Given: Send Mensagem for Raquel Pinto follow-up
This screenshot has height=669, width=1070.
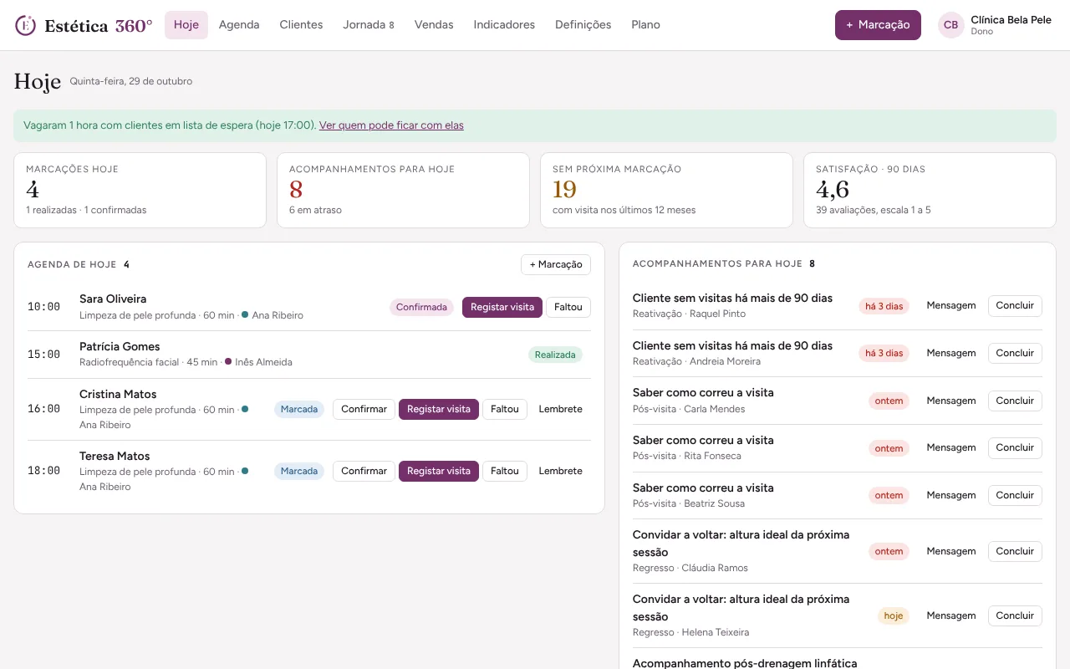Looking at the screenshot, I should [951, 305].
